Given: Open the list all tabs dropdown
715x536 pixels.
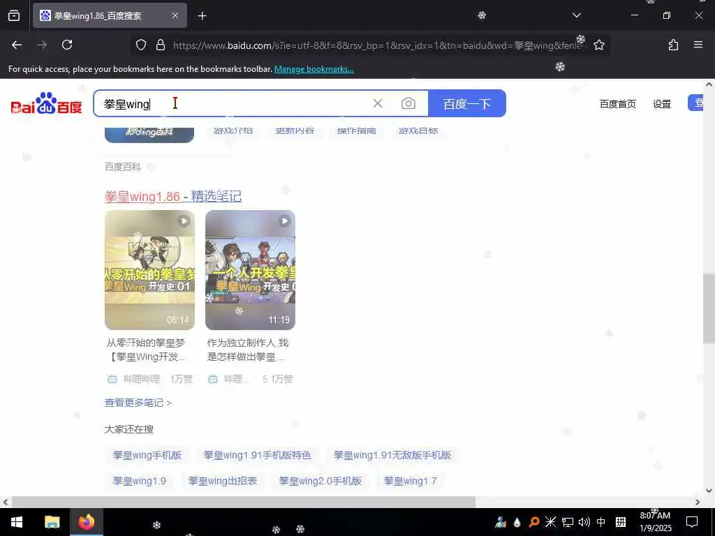Looking at the screenshot, I should pyautogui.click(x=576, y=15).
